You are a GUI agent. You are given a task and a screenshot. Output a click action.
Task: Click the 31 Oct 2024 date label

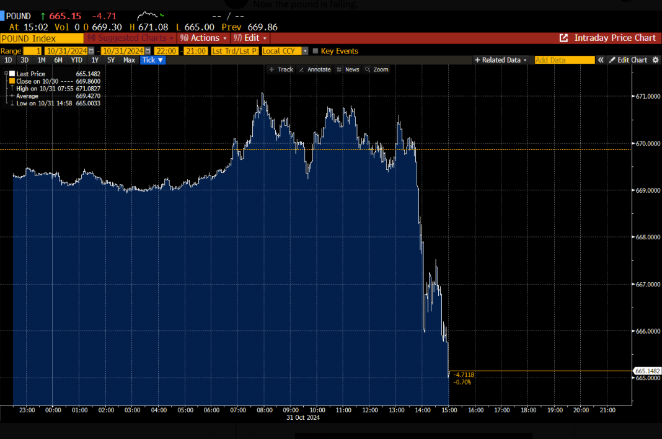[302, 417]
